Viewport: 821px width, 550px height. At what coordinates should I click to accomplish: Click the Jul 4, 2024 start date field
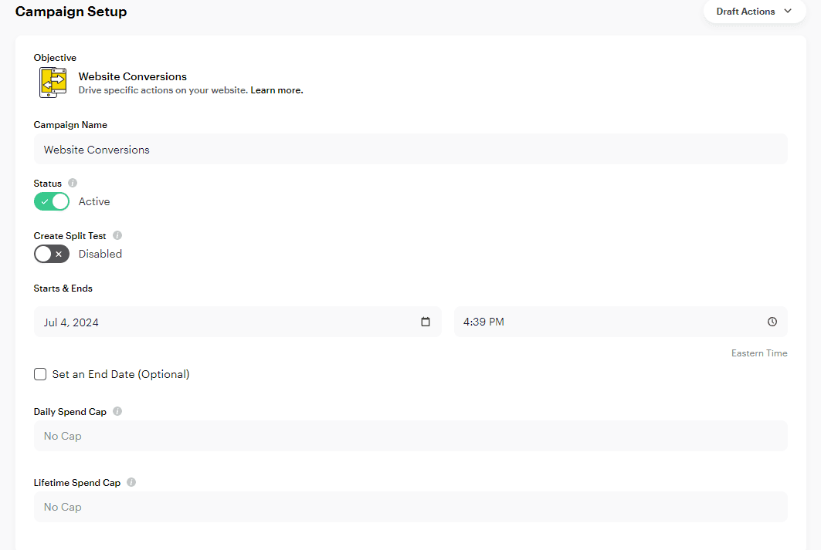[x=224, y=322]
